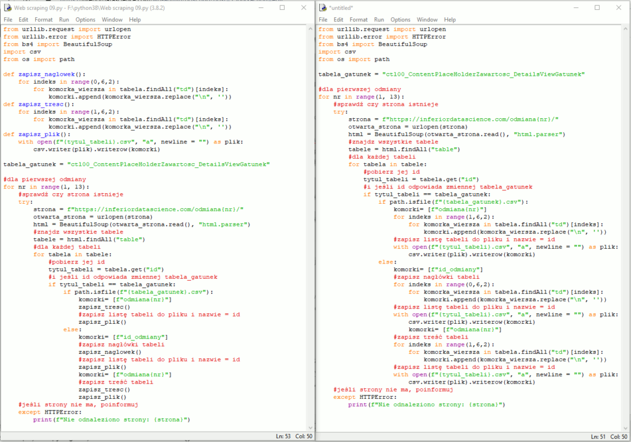The image size is (631, 442).
Task: Click the IDLE icon in the untitled window title bar
Action: [x=324, y=8]
